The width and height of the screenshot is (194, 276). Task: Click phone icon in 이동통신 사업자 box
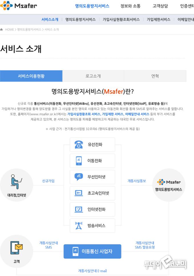pyautogui.click(x=76, y=251)
